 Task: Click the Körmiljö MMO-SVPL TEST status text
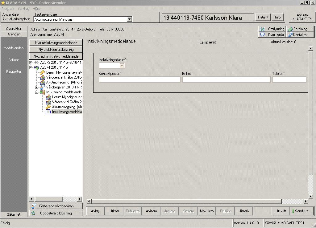point(284,223)
